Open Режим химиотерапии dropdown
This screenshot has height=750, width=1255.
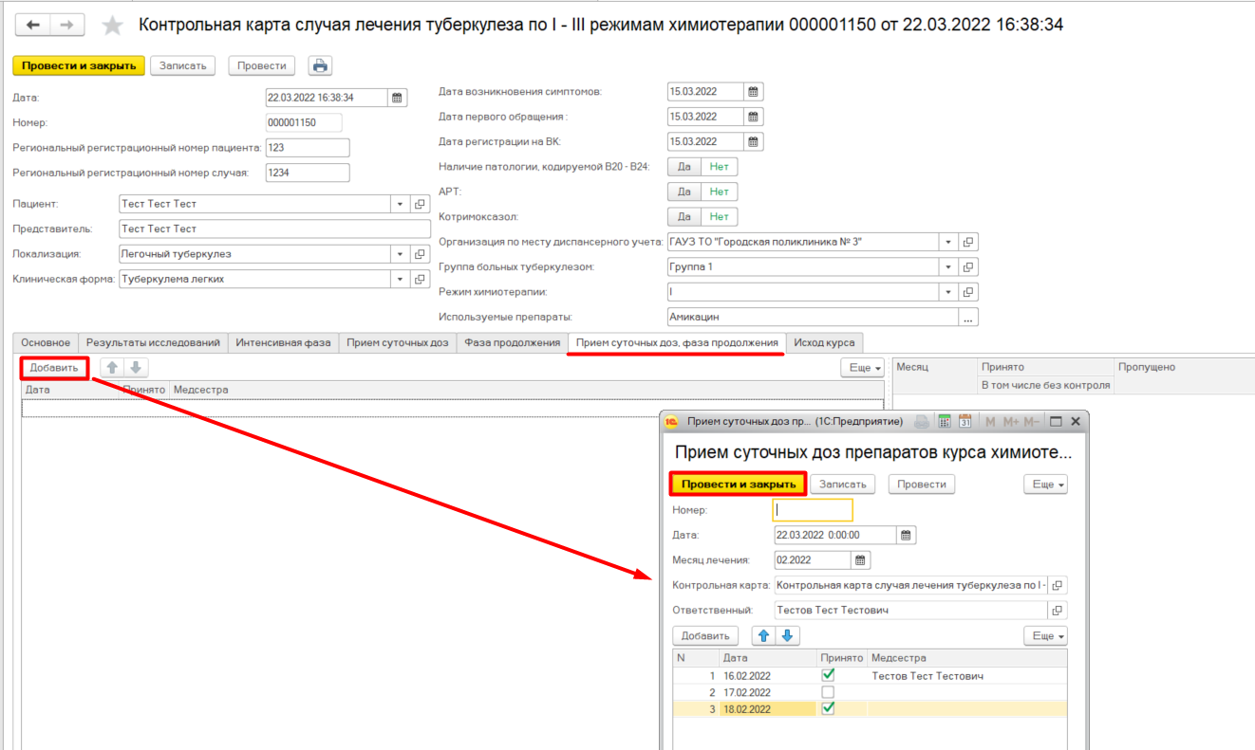click(x=947, y=292)
